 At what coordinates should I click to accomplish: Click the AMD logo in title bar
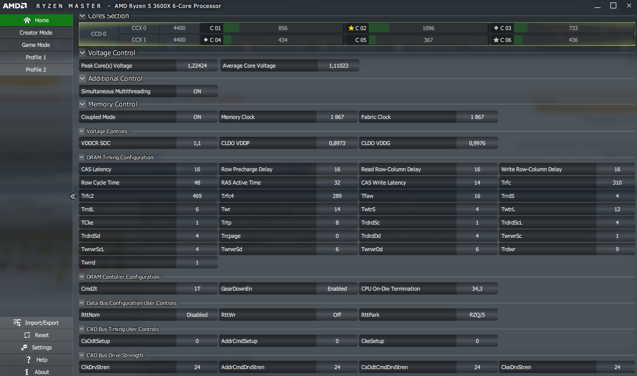pos(15,6)
